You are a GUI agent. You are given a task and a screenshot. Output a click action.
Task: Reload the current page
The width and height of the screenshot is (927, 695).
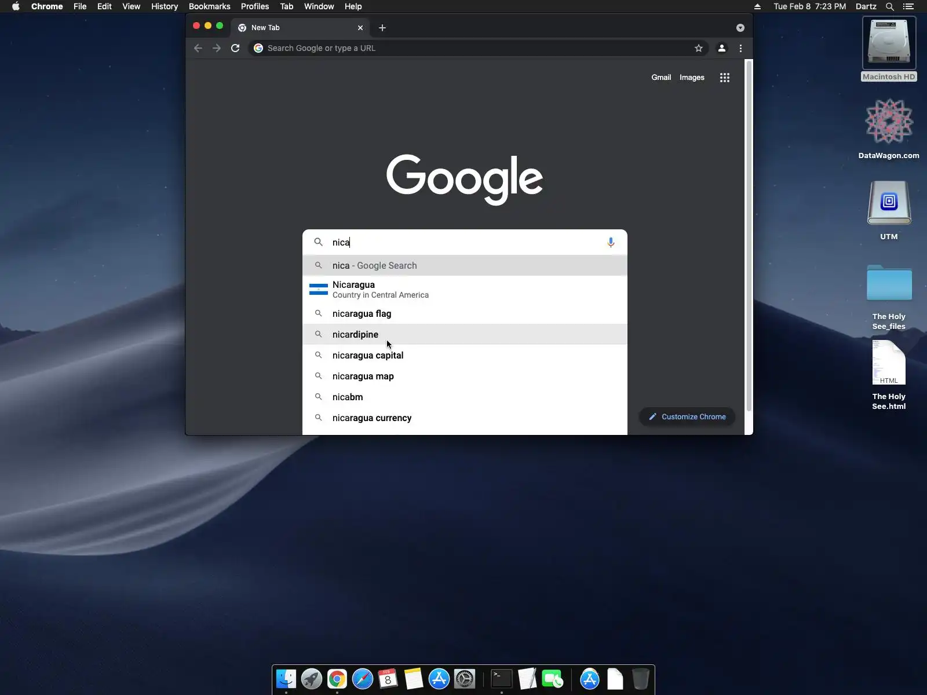235,48
